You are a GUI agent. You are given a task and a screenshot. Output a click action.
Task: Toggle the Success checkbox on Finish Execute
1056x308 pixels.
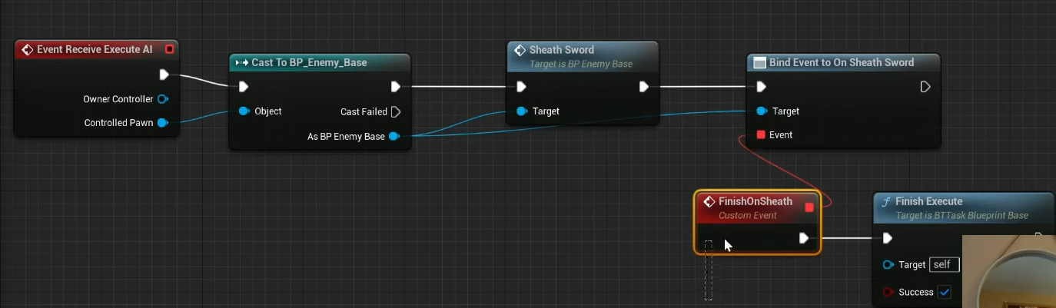[x=945, y=292]
